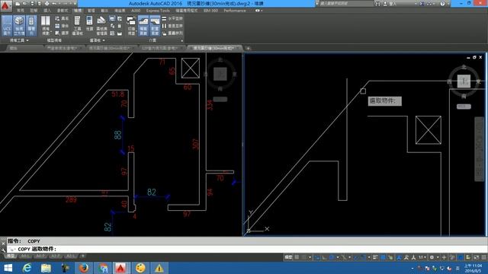Open snap mode dropdown arrow
This screenshot has width=488, height=274.
pos(310,257)
